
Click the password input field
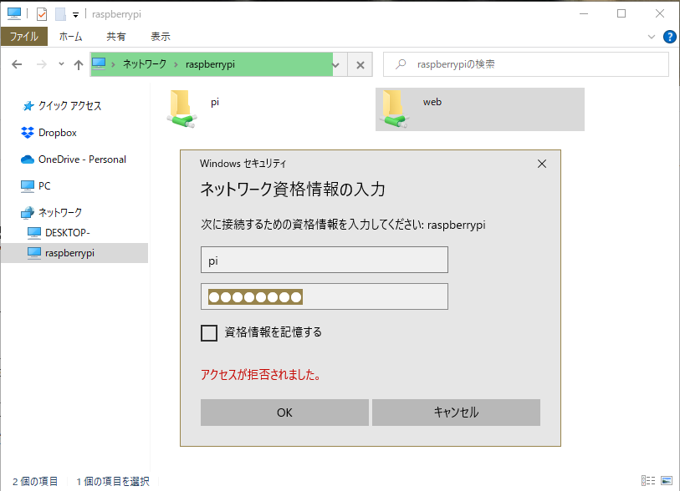325,296
